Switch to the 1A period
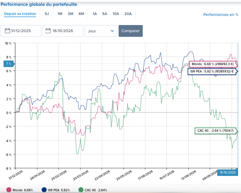The image size is (241, 193). point(95,14)
